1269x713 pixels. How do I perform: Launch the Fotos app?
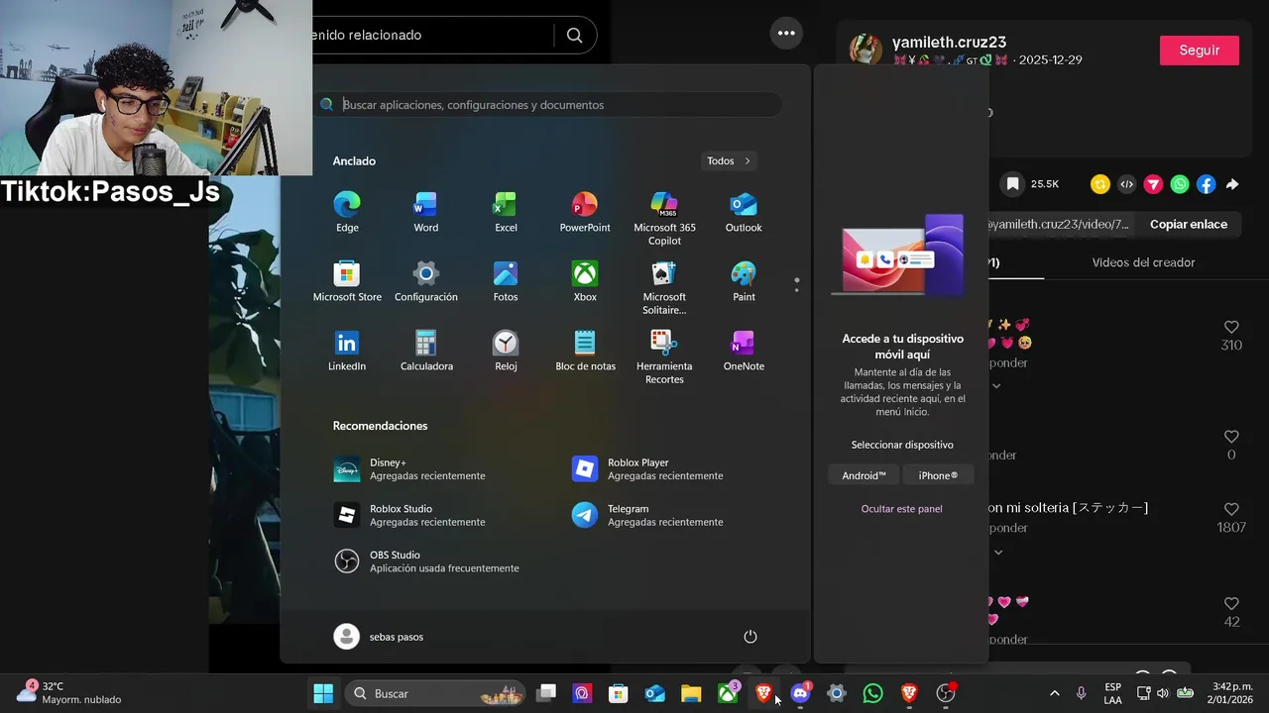[x=506, y=282]
